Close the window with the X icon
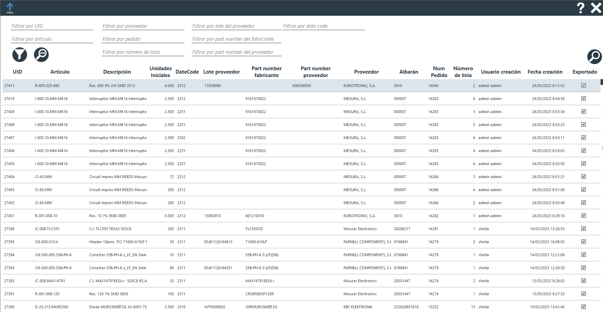Viewport: 603px width, 312px height. coord(596,8)
